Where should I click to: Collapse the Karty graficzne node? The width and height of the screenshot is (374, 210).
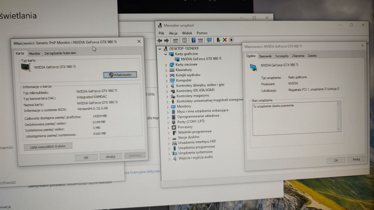click(166, 54)
